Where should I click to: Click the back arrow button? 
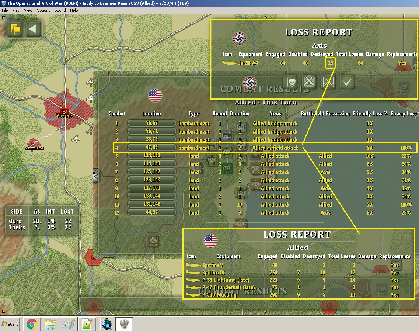coord(34,29)
